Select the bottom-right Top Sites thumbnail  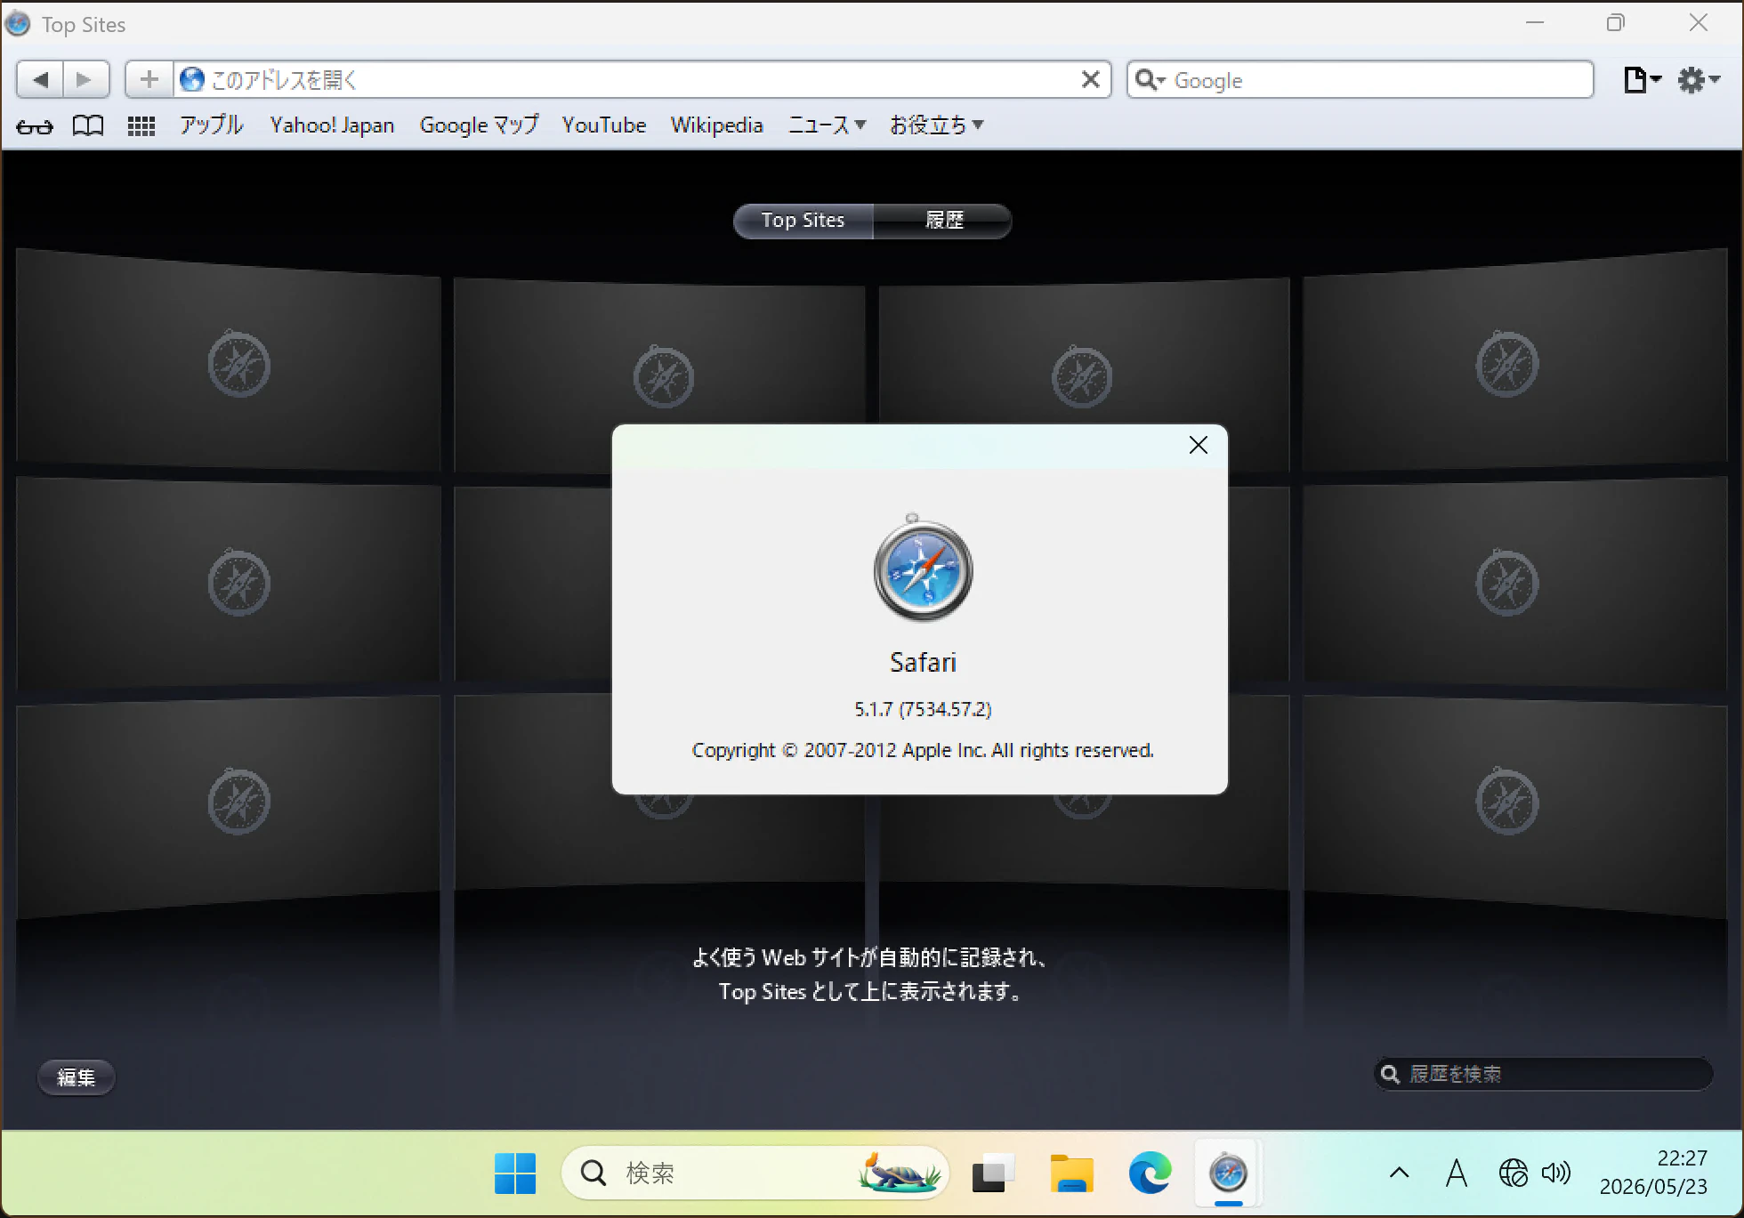(x=1515, y=805)
